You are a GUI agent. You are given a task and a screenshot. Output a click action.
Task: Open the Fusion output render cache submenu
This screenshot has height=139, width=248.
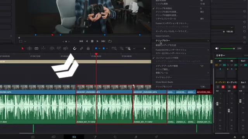[181, 50]
